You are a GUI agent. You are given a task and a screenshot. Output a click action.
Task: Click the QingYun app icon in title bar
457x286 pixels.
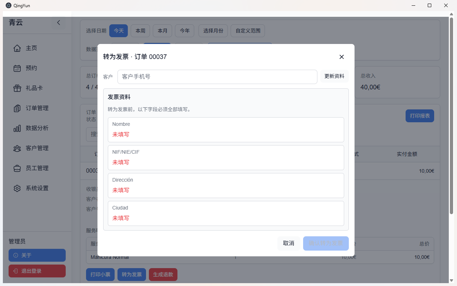[9, 5]
